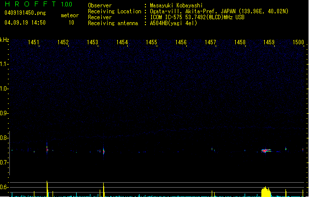Image resolution: width=309 pixels, height=197 pixels.
Task: Click the date stamp 04.09.19 14:50
Action: coord(25,23)
